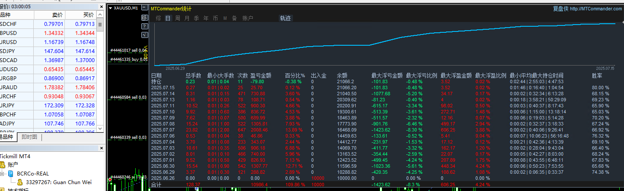
Task: Click the ? help icon beside the chart
Action: [145, 26]
